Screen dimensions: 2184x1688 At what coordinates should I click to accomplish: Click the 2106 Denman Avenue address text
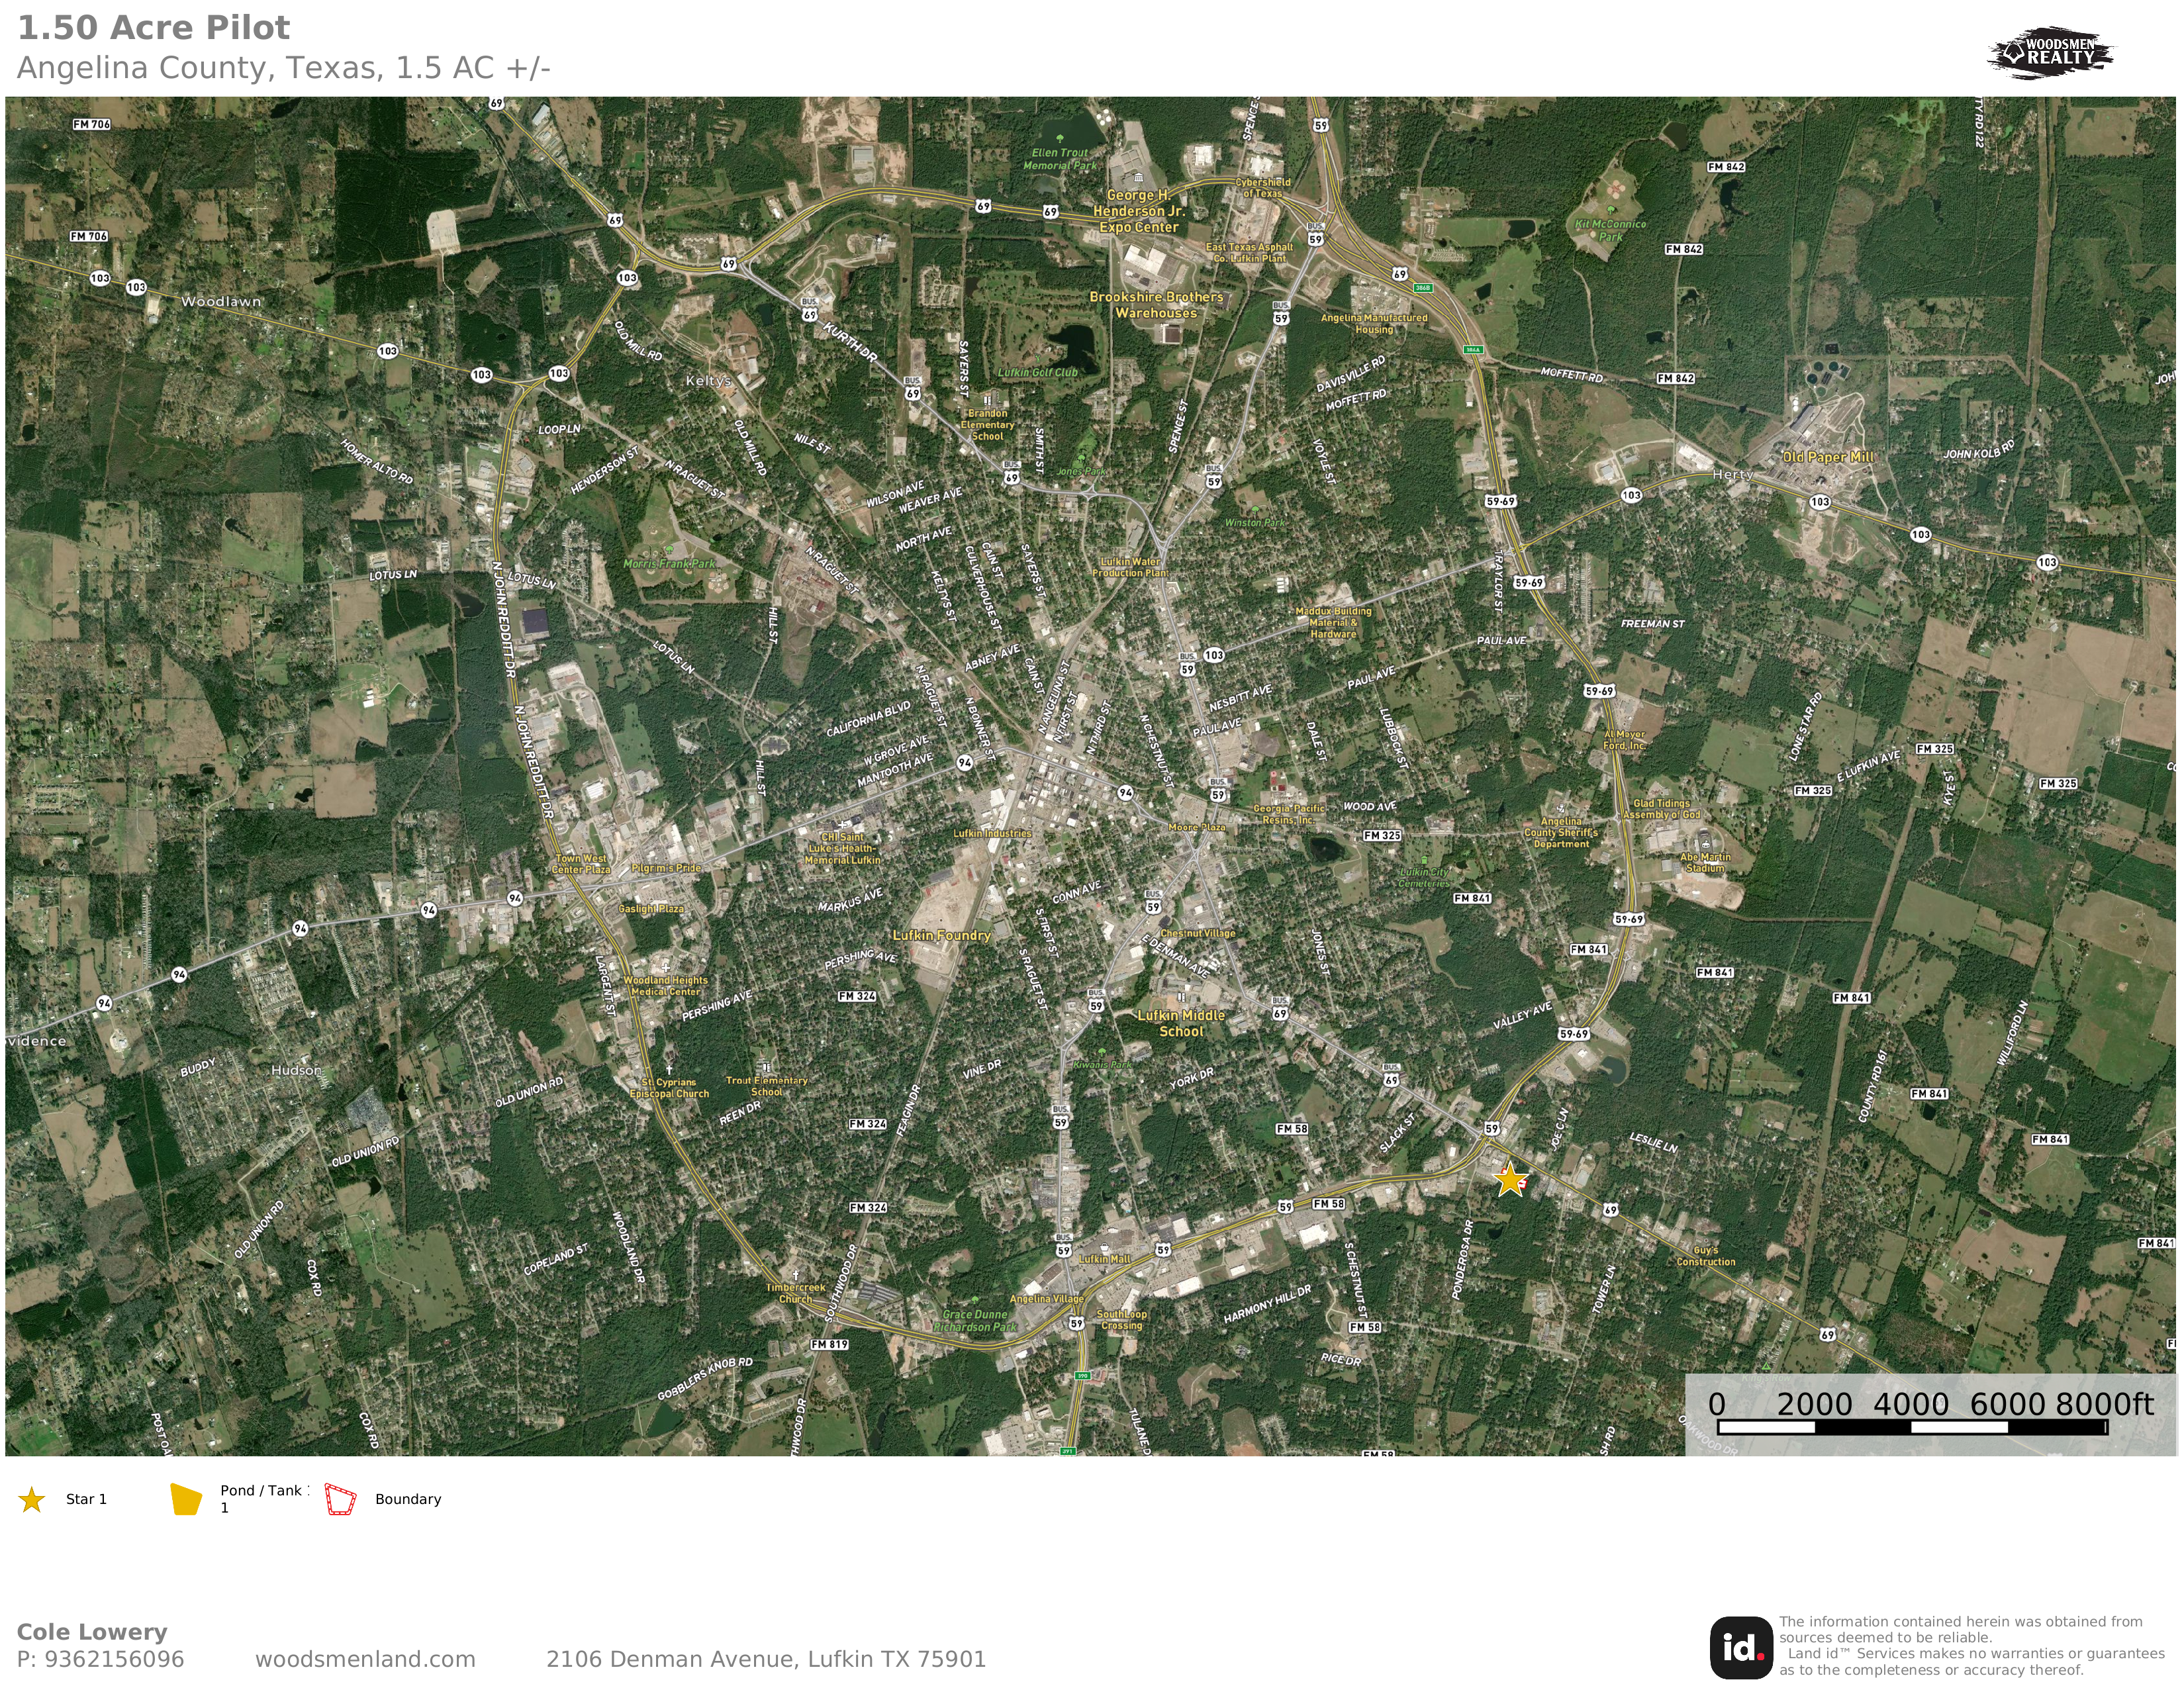click(765, 1659)
